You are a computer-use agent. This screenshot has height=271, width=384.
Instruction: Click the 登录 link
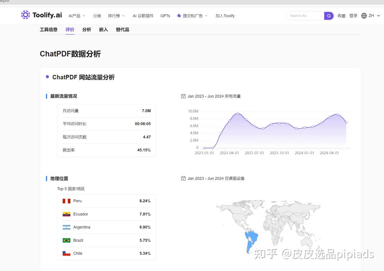click(x=353, y=16)
